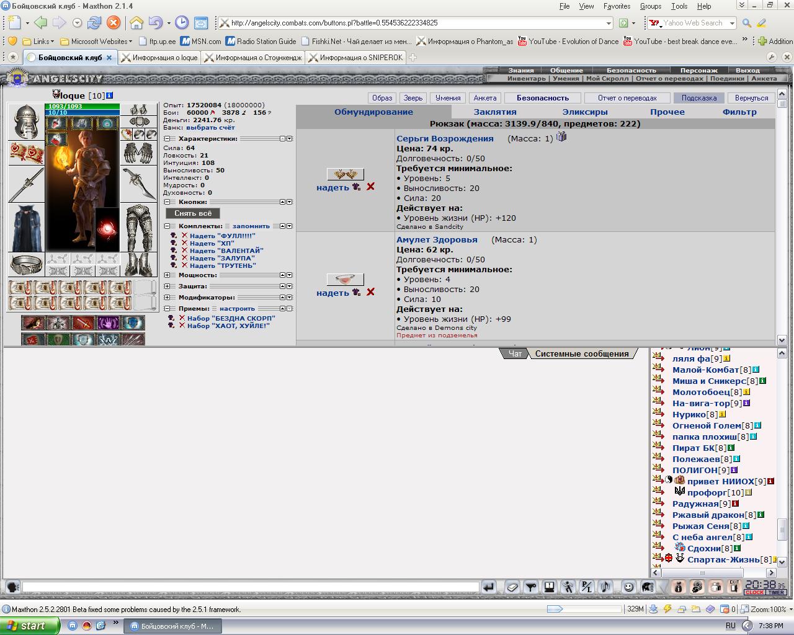Viewport: 794px width, 635px height.
Task: Collapse the Приемы section
Action: [x=167, y=309]
